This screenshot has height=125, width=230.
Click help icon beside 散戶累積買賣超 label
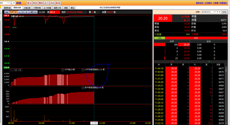(x=83, y=88)
